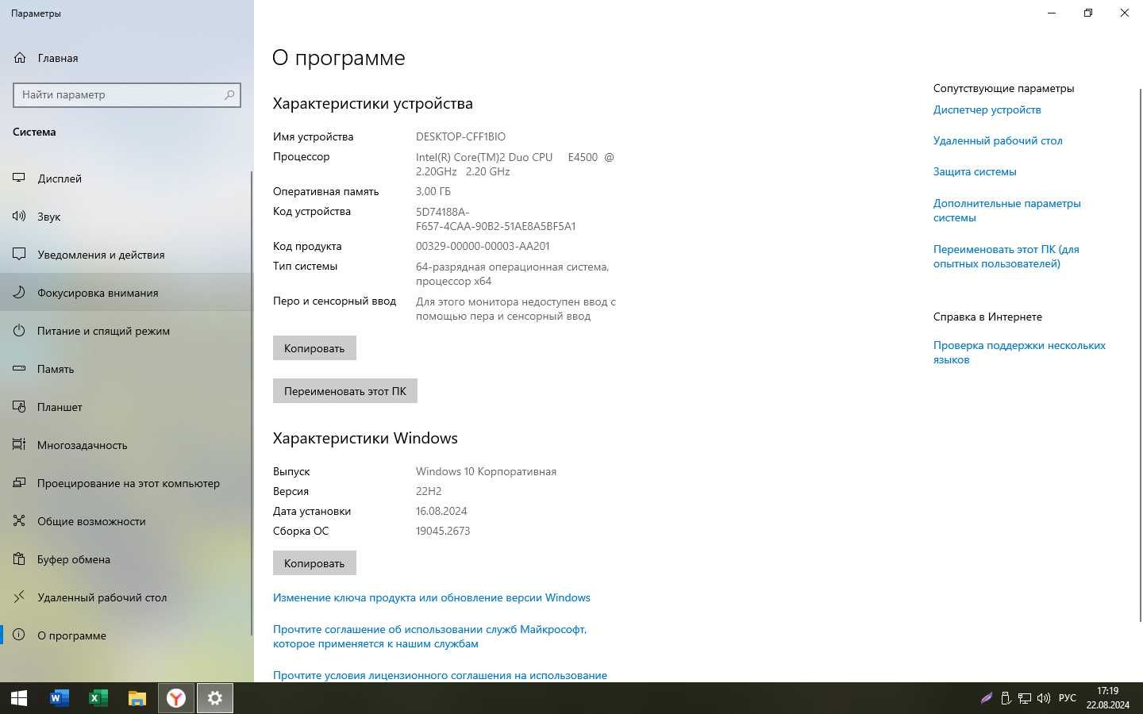Open Фокусировка внимания moon icon
Screen dimensions: 1143x714
(19, 293)
